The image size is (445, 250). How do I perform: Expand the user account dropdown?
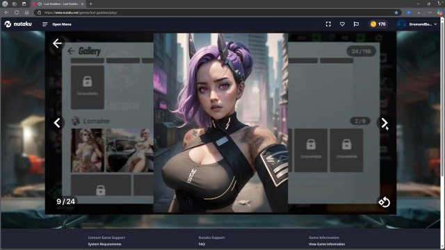click(x=435, y=24)
